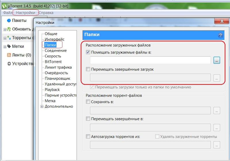Select Лимит трафика in settings tree

(58, 67)
